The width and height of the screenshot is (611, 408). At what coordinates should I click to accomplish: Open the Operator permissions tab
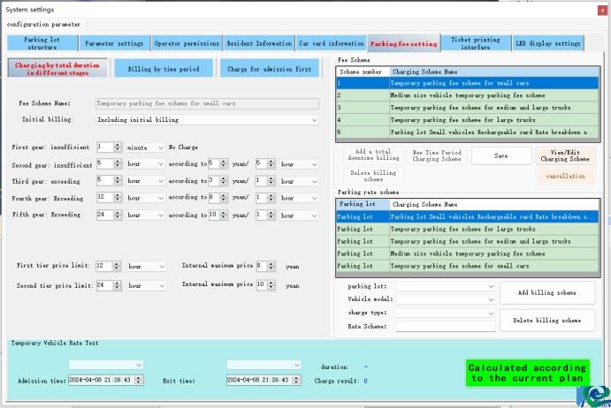tap(187, 43)
